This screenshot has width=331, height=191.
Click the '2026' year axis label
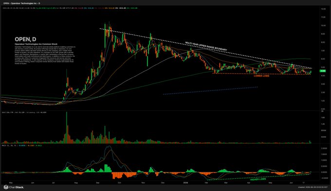(185, 183)
